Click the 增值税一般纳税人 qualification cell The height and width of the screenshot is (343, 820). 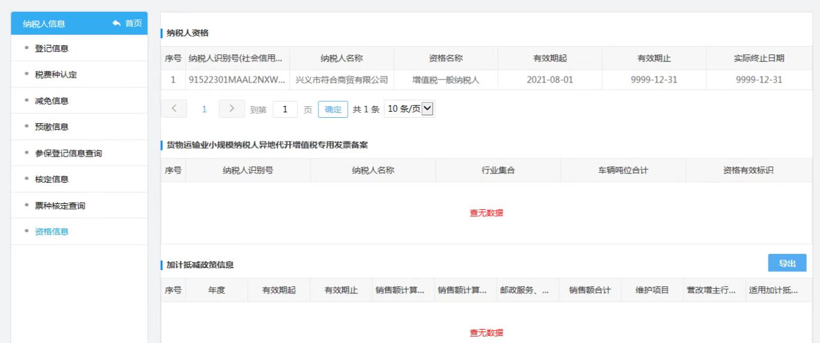(446, 80)
